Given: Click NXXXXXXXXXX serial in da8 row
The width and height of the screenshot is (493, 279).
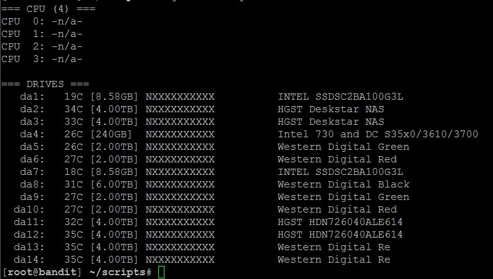Looking at the screenshot, I should tap(180, 184).
